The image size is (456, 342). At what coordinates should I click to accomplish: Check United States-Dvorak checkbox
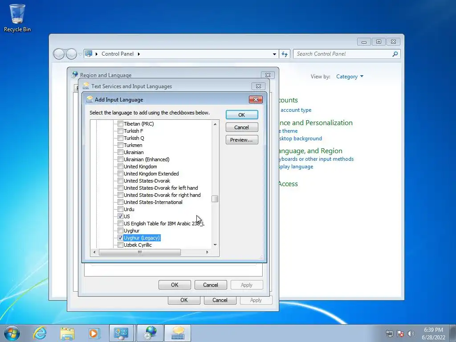click(x=120, y=181)
